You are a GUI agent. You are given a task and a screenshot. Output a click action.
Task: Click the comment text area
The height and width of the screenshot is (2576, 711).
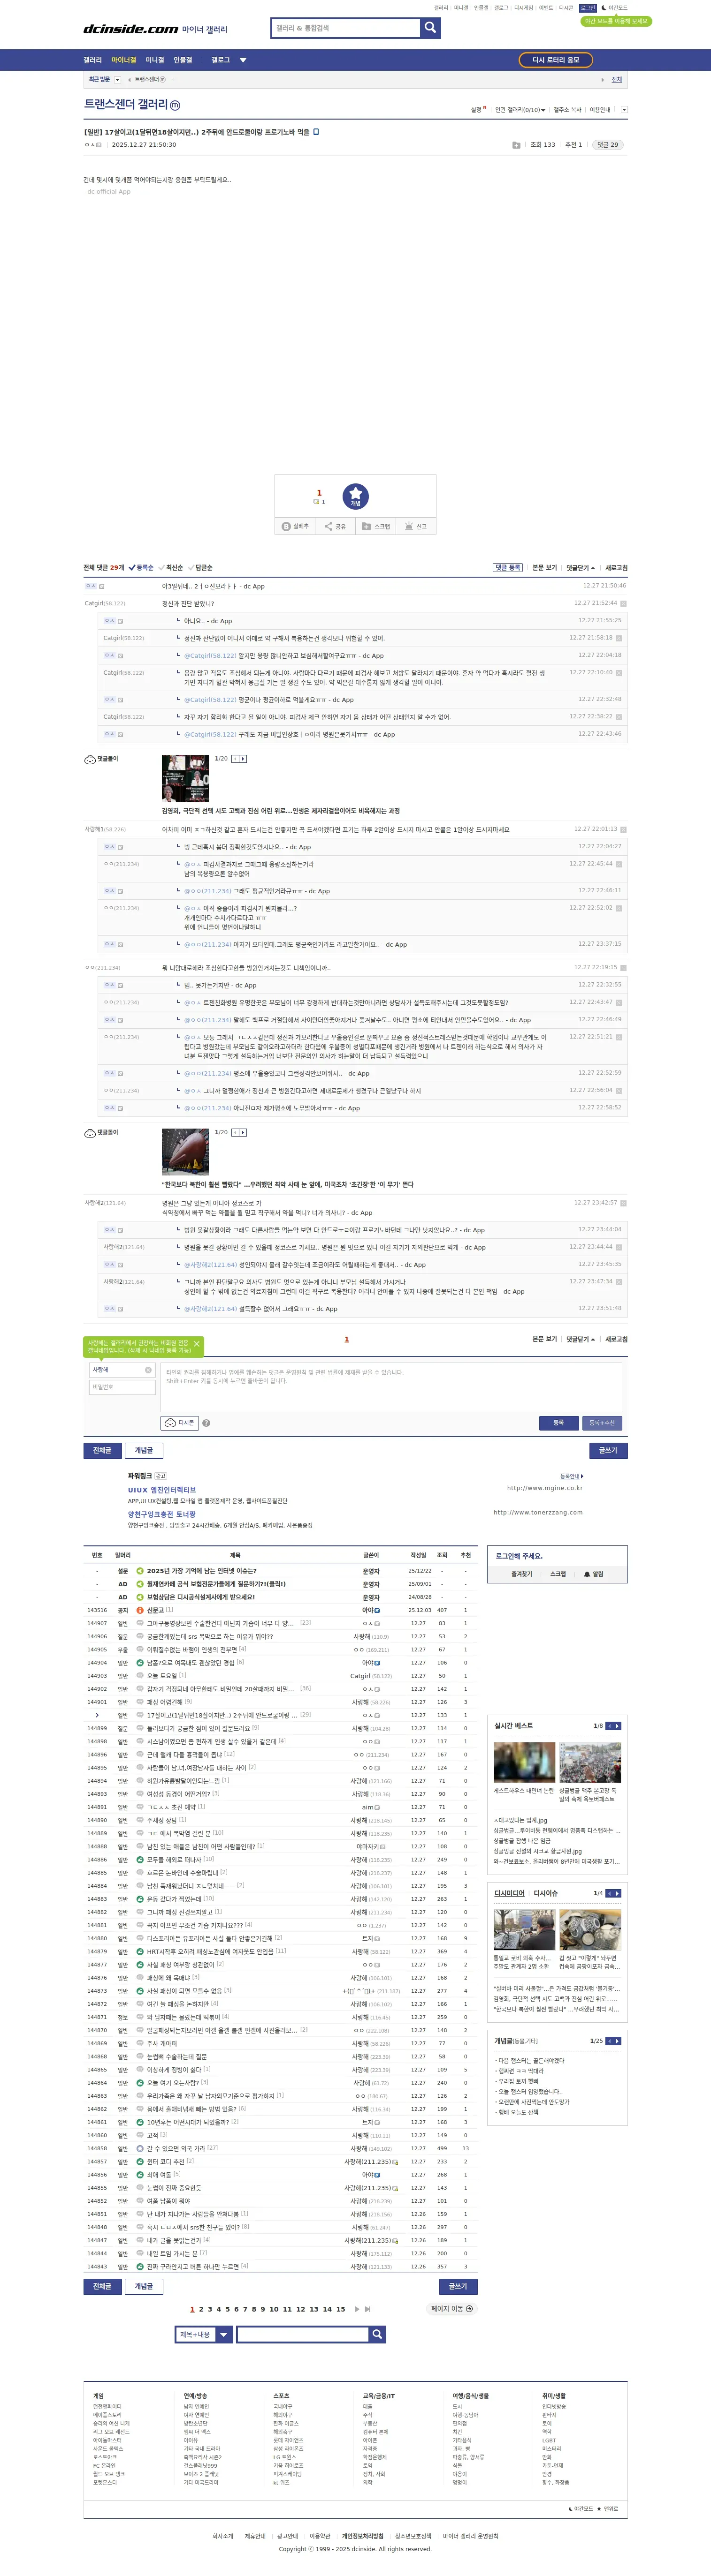(x=391, y=1387)
